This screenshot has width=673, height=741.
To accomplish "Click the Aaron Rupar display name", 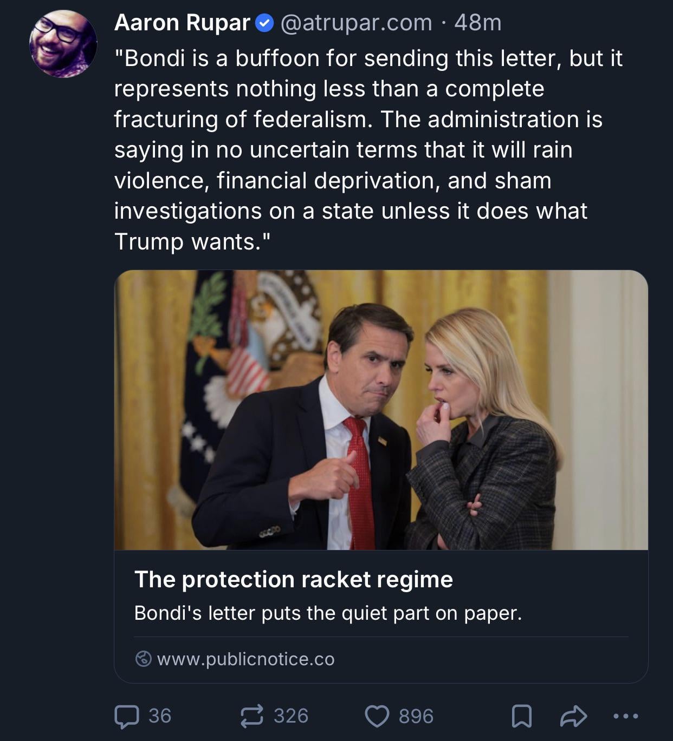I will click(182, 23).
